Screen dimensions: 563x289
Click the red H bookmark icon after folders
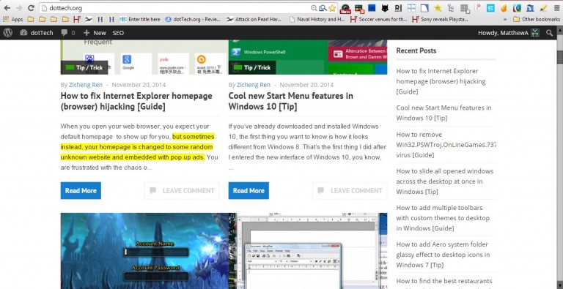pos(76,19)
